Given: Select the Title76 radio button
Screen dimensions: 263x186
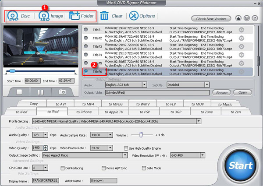Looking at the screenshot, I should coord(86,71).
